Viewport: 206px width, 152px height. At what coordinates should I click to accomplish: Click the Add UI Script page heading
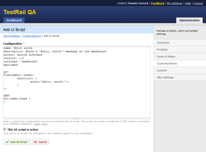[x=14, y=30]
